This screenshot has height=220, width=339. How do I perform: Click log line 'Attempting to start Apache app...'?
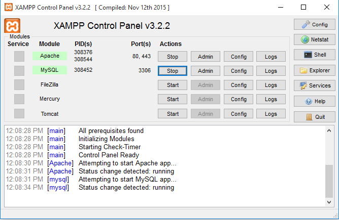tap(127, 163)
